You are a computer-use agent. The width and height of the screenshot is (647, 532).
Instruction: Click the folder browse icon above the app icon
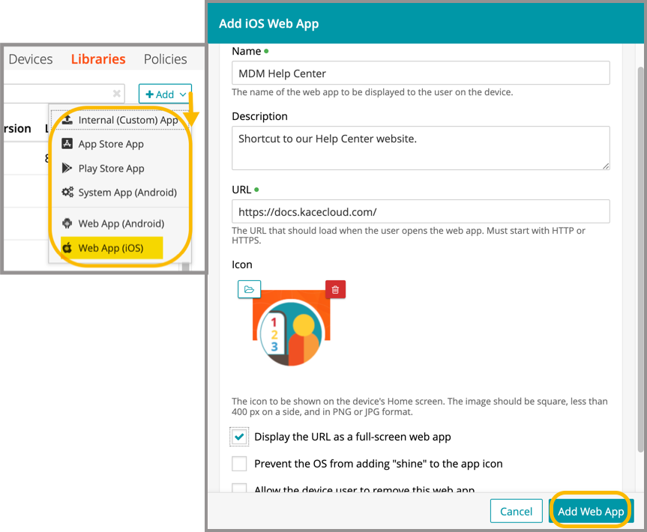coord(249,289)
